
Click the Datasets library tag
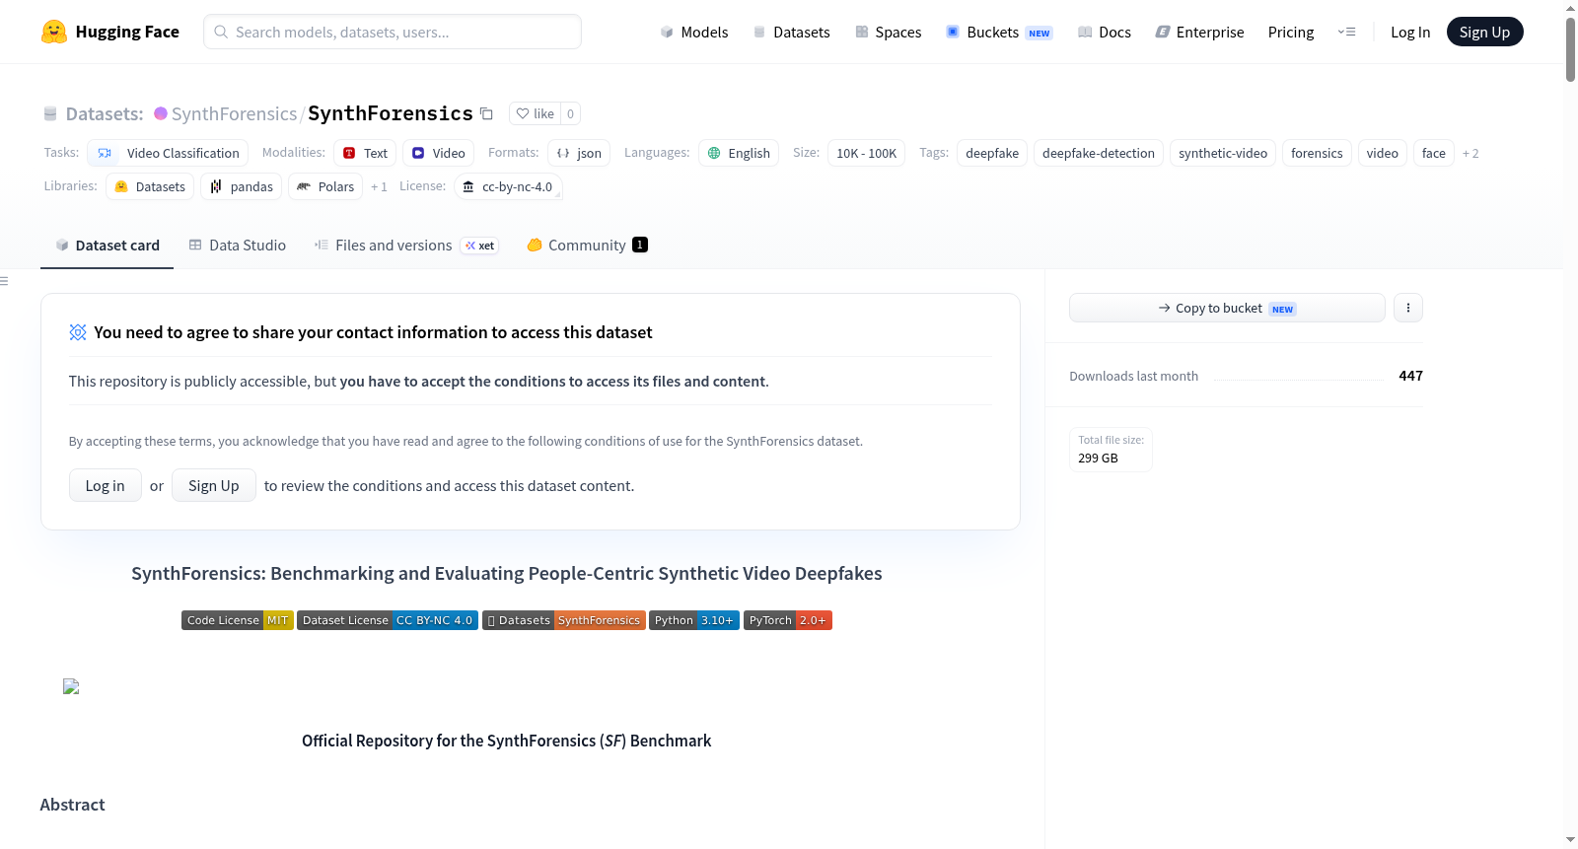[150, 186]
